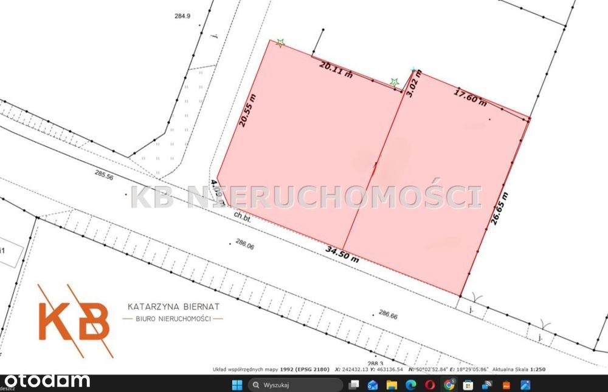
Task: Click the elevation point 286.06
Action: pos(244,244)
